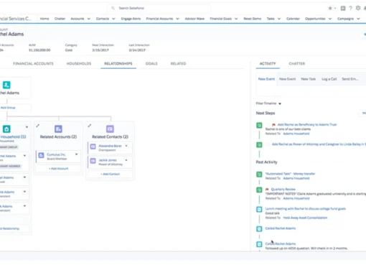The image size is (366, 265).
Task: Click the Related Accounts icon
Action: tap(58, 129)
